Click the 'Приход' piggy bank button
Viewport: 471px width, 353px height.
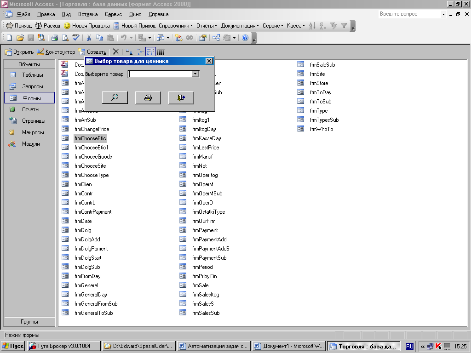[19, 26]
